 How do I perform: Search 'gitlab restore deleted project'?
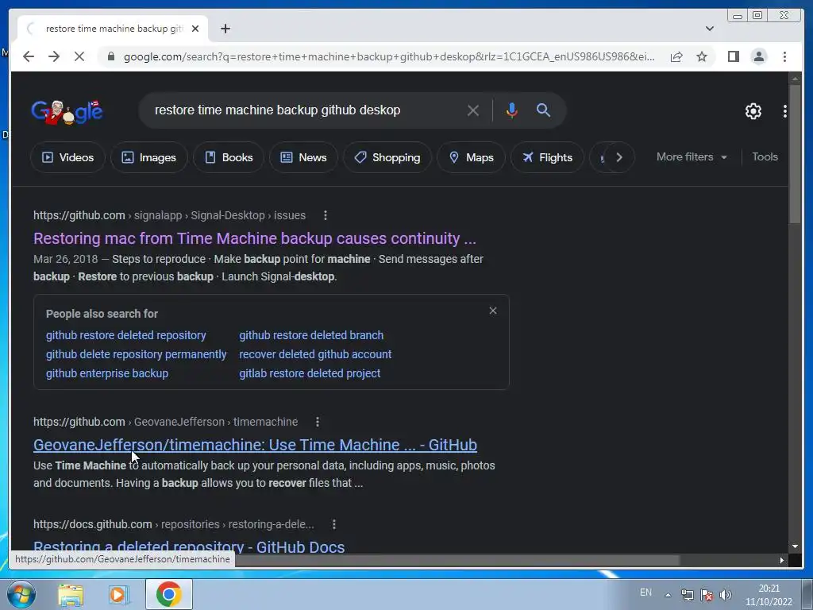click(310, 373)
